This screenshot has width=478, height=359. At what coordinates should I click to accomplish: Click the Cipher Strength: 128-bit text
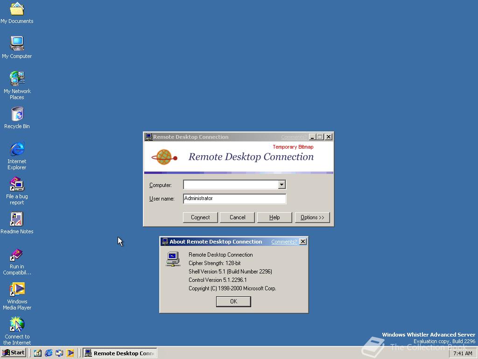pyautogui.click(x=215, y=263)
